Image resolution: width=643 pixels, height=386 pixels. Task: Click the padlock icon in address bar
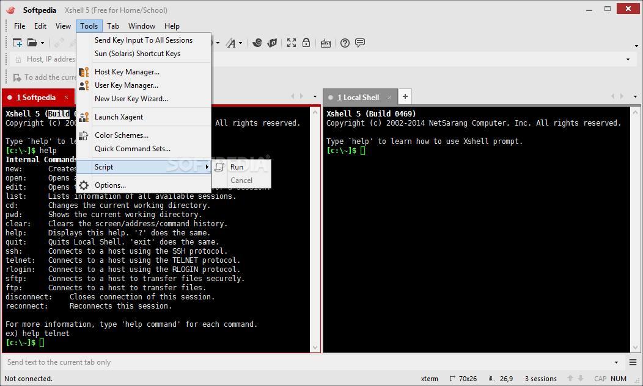(18, 60)
